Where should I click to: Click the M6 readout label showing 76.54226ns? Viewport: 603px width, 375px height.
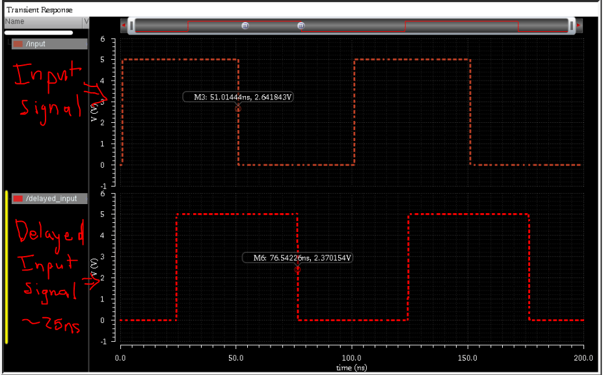coord(298,257)
